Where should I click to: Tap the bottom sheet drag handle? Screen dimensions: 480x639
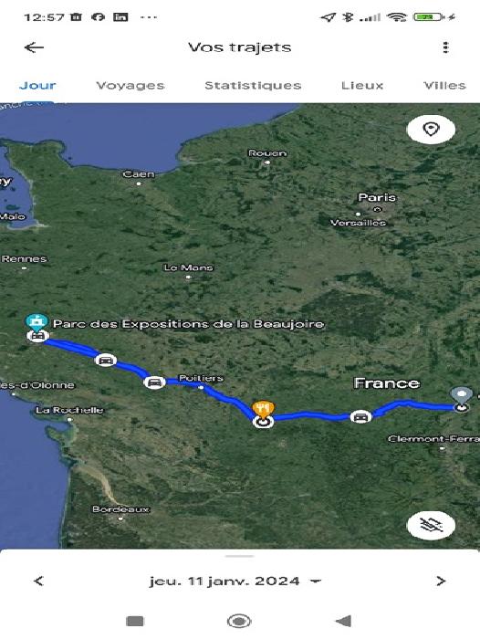click(240, 556)
